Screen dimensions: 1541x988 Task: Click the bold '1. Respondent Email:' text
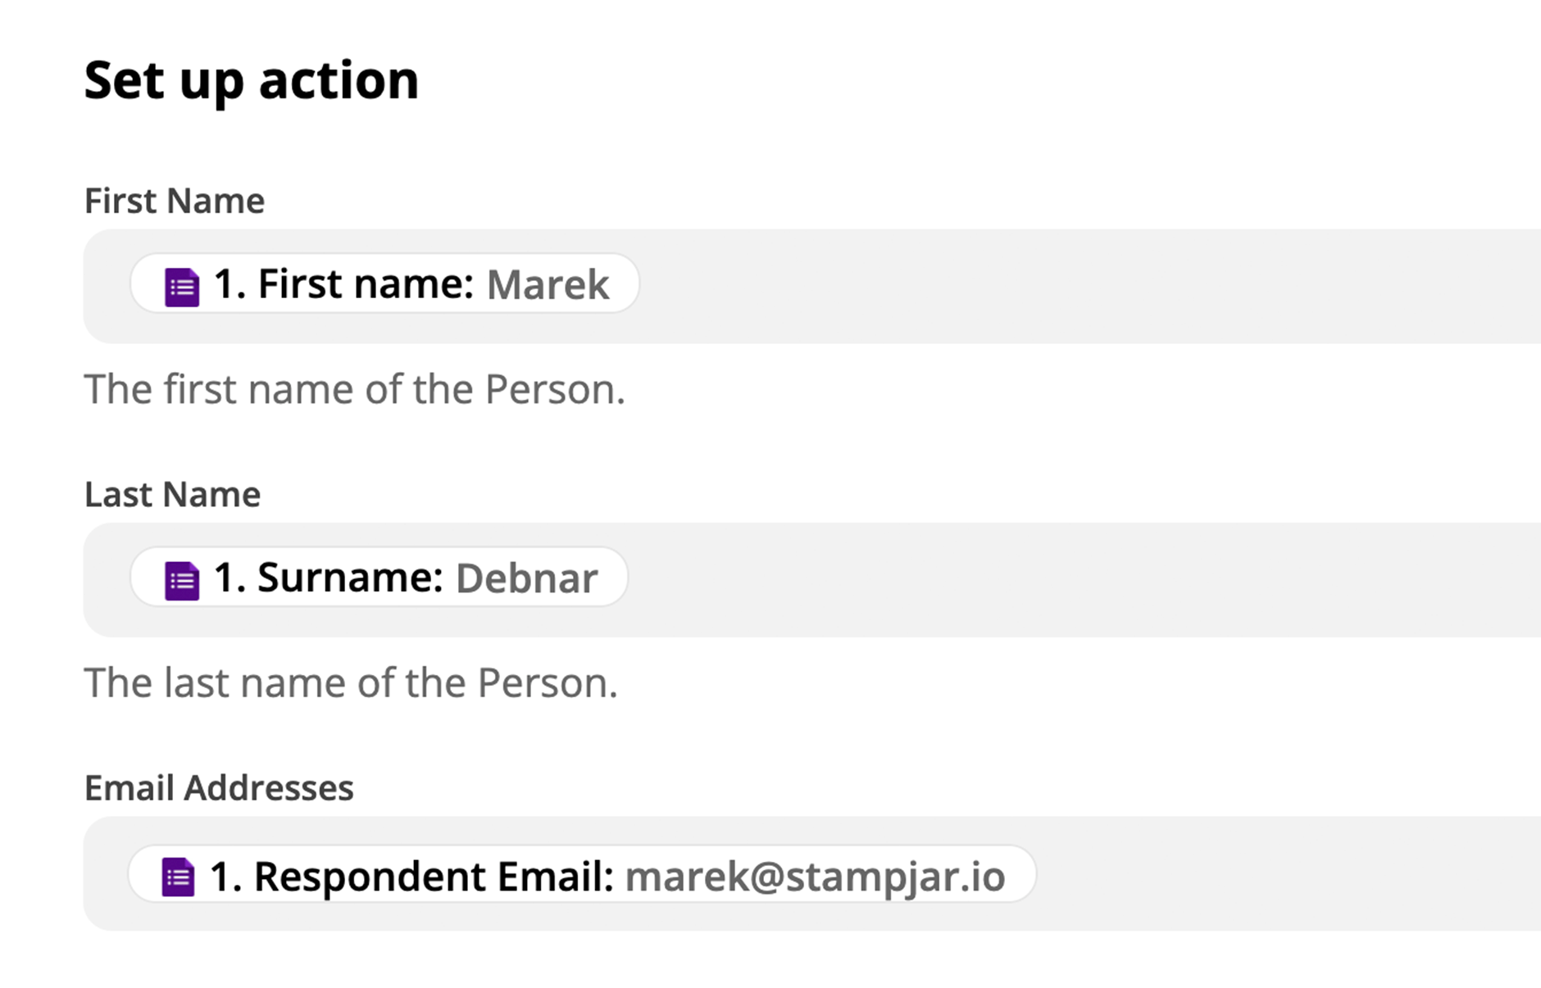412,876
